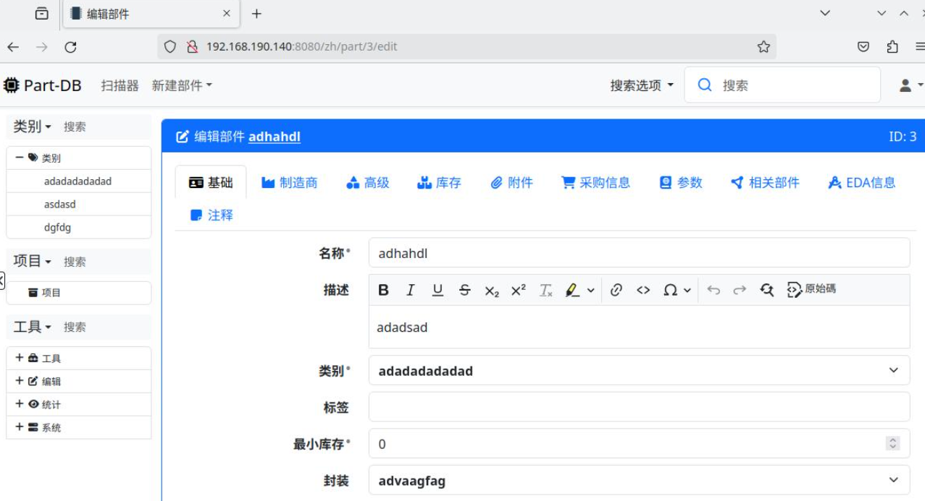925x501 pixels.
Task: Open the 新建部件 dropdown menu
Action: [x=182, y=85]
